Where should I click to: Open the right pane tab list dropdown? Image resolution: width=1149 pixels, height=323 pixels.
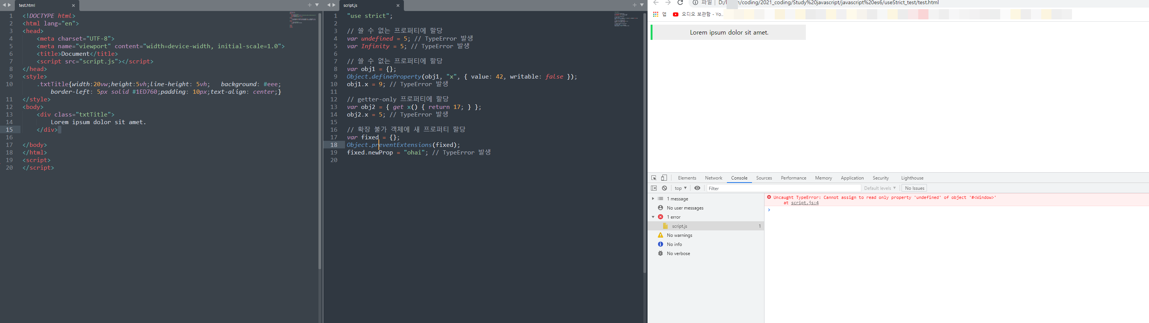coord(642,5)
